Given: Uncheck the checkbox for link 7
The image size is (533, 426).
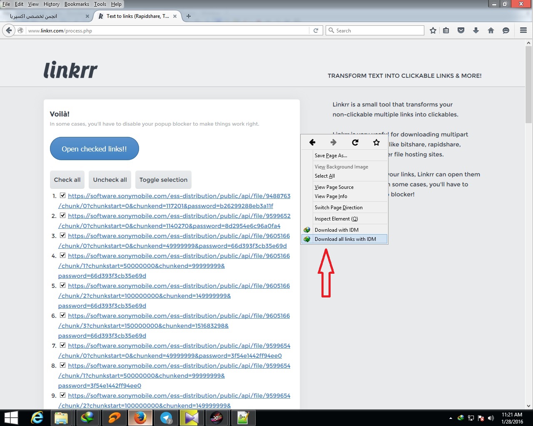Looking at the screenshot, I should 62,345.
